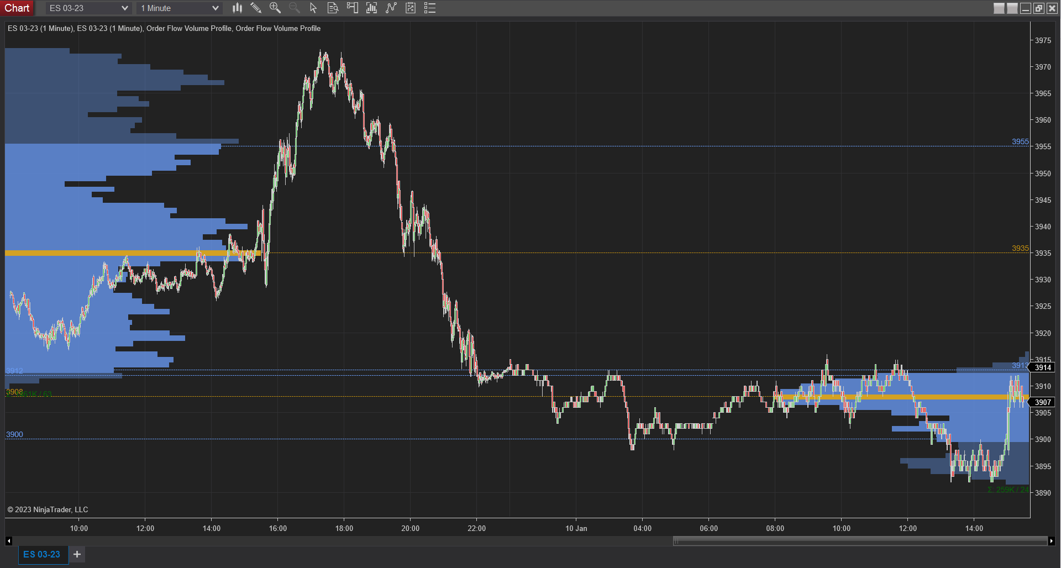This screenshot has height=568, width=1061.
Task: Add a new chart tab with plus
Action: pyautogui.click(x=77, y=554)
